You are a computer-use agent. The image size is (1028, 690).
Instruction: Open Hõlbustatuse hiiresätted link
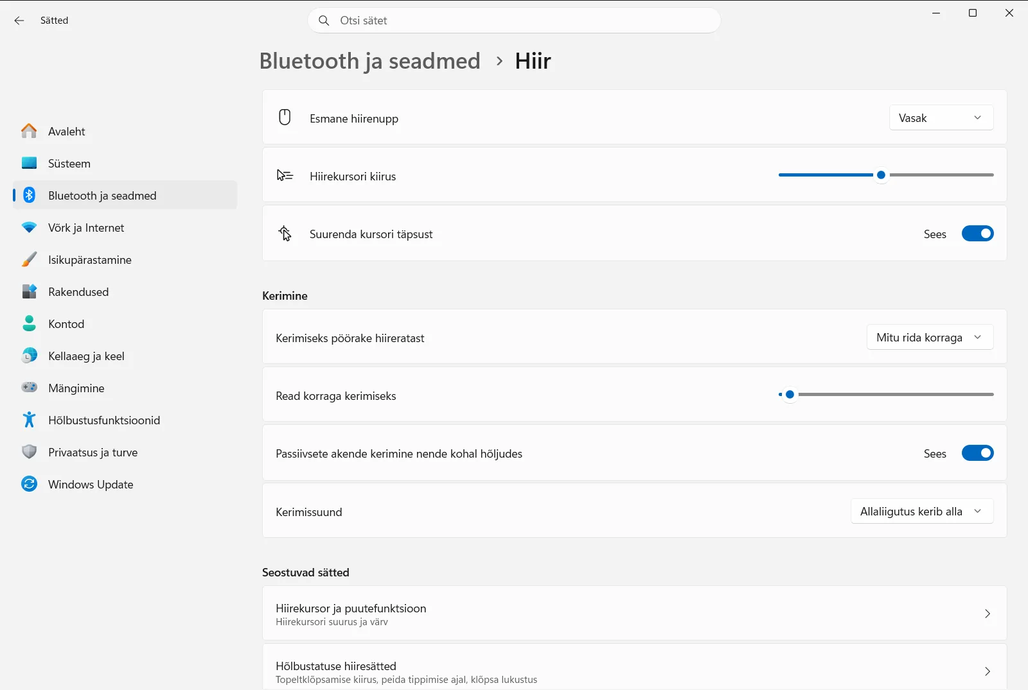[x=634, y=668]
